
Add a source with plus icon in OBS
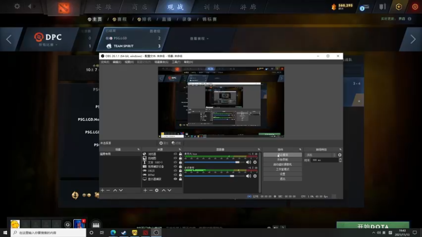coord(145,190)
